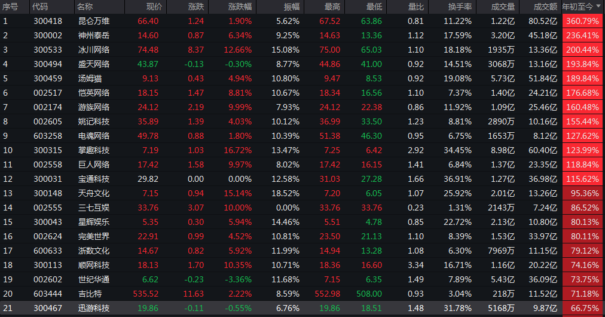Click the -3.36% change cell
The height and width of the screenshot is (317, 605).
tap(239, 279)
